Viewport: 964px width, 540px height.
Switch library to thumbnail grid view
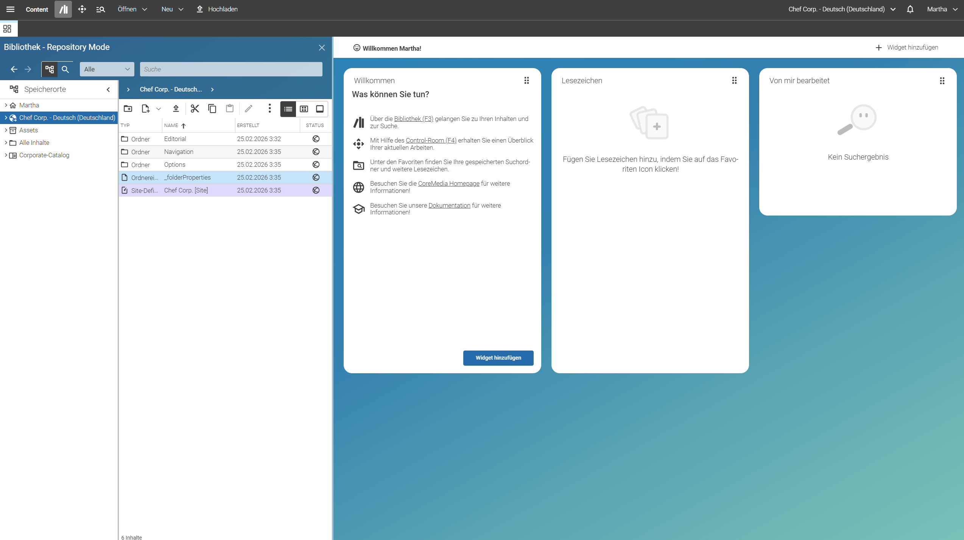tap(304, 109)
